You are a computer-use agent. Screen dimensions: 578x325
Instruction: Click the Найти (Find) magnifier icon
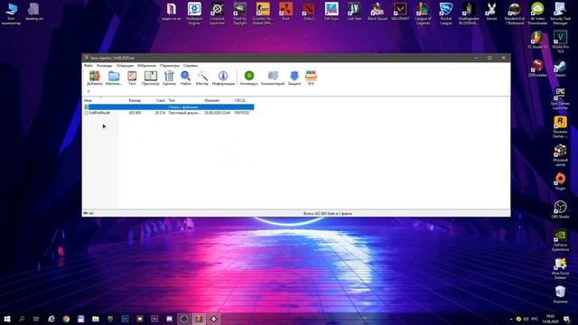tap(185, 79)
